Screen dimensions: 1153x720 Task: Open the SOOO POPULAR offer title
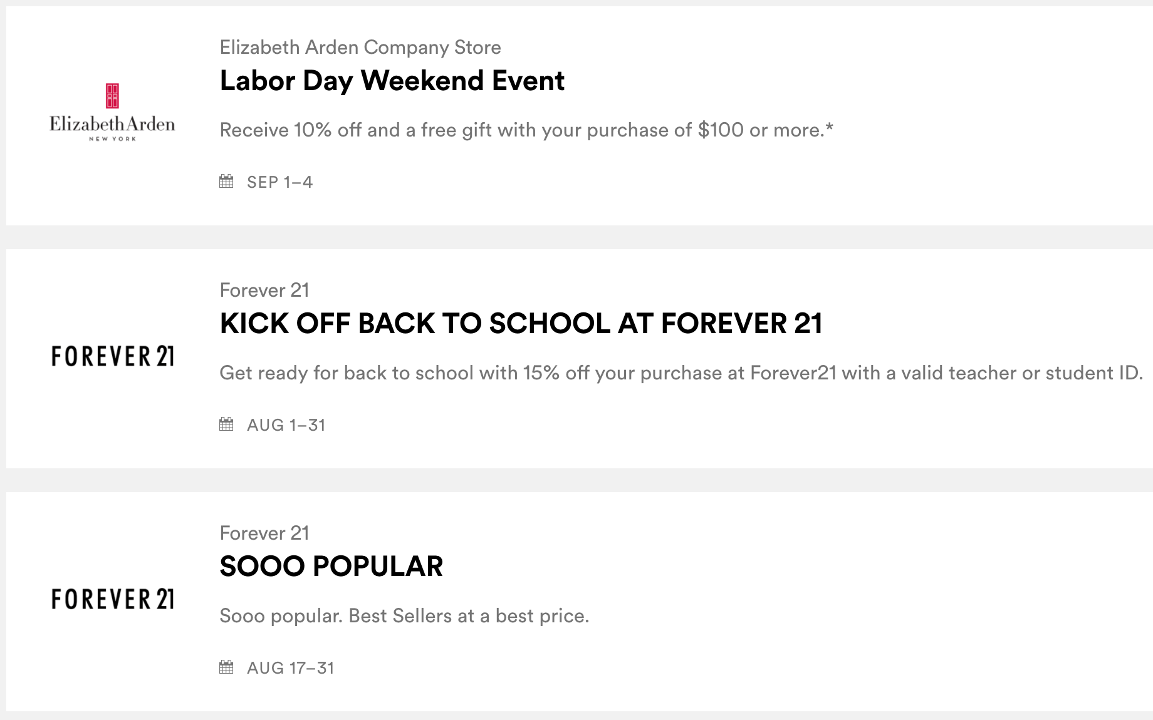coord(331,567)
